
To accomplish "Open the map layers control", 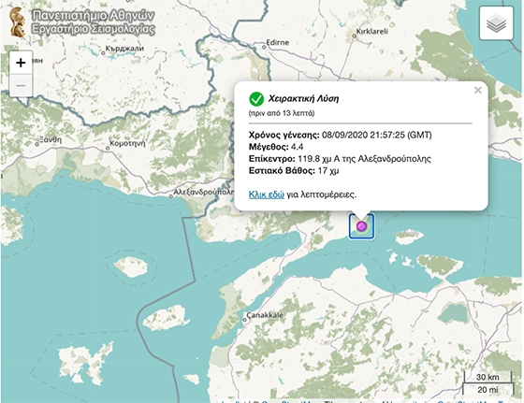I will 496,23.
